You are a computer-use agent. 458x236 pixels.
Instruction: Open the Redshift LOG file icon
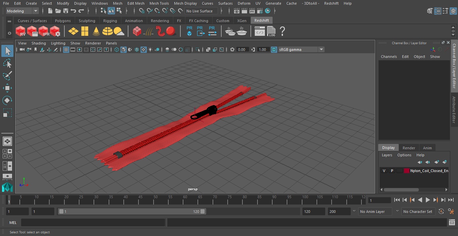(x=271, y=31)
